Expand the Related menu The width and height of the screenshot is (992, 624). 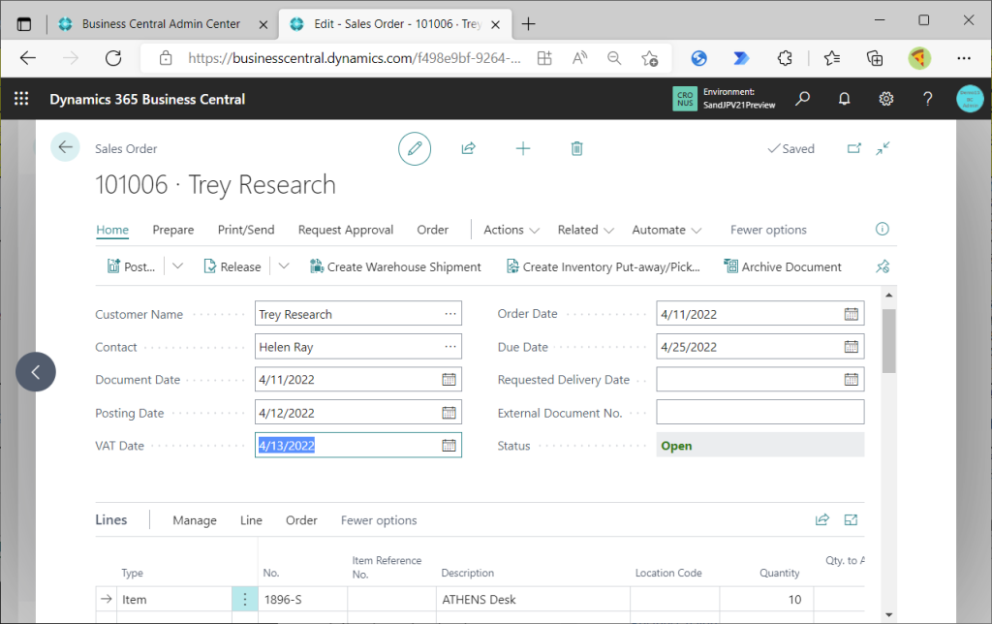585,230
